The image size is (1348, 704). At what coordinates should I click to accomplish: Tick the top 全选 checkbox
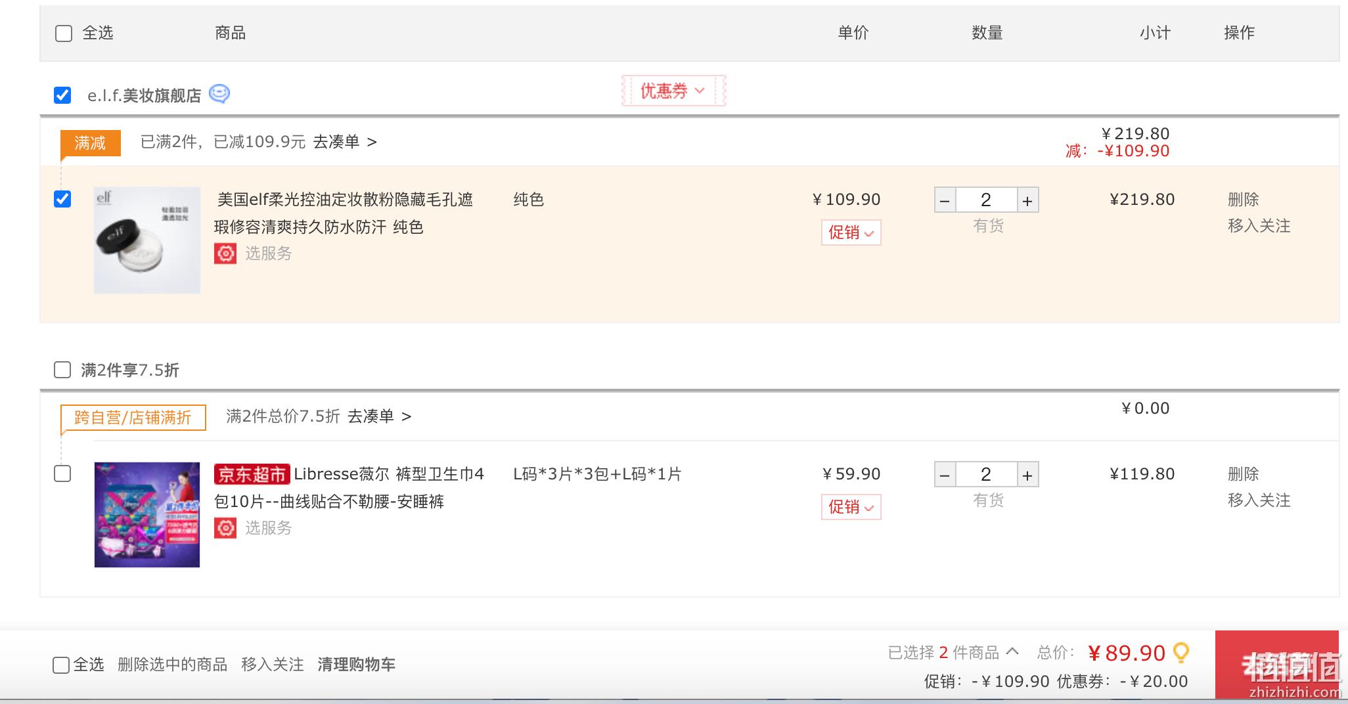pyautogui.click(x=64, y=33)
